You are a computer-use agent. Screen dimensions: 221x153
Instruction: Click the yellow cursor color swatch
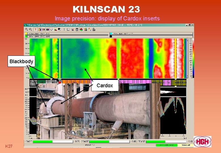click(26, 34)
